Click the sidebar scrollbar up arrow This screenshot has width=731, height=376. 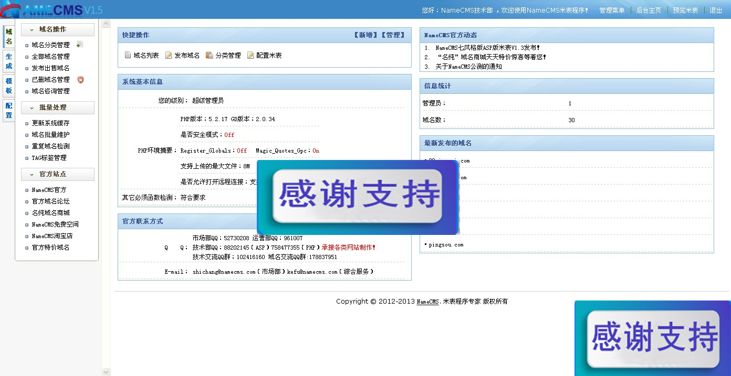coord(106,24)
